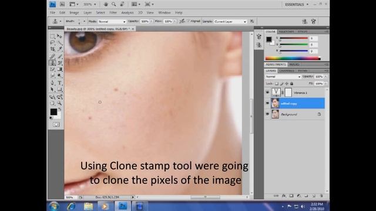The width and height of the screenshot is (376, 211).
Task: Toggle lock image pixels
Action: tap(282, 83)
